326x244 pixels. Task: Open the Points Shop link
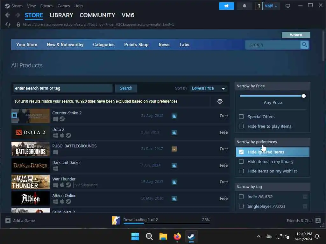[136, 44]
